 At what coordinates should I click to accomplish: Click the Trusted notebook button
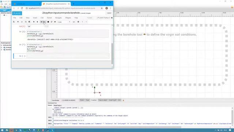(90, 18)
